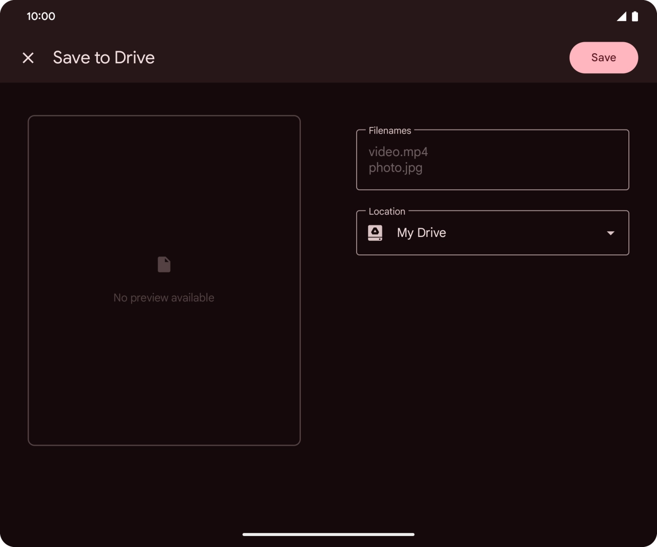The image size is (657, 547).
Task: Click the chevron to change save location
Action: [610, 233]
